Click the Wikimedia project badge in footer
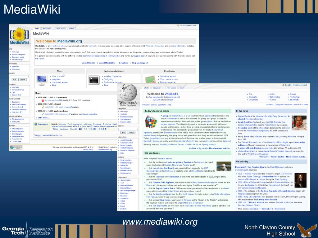The image size is (318, 238). point(16,147)
